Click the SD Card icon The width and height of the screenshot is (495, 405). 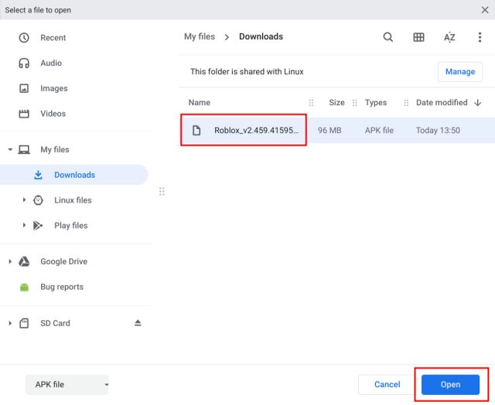click(x=24, y=323)
